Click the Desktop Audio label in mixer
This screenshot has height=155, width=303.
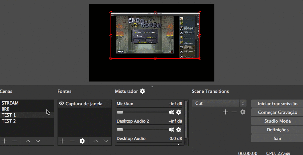(131, 138)
